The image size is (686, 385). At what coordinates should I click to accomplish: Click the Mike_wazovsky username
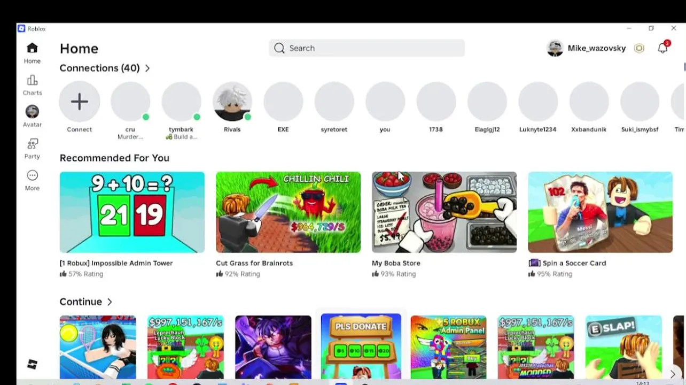(x=596, y=48)
